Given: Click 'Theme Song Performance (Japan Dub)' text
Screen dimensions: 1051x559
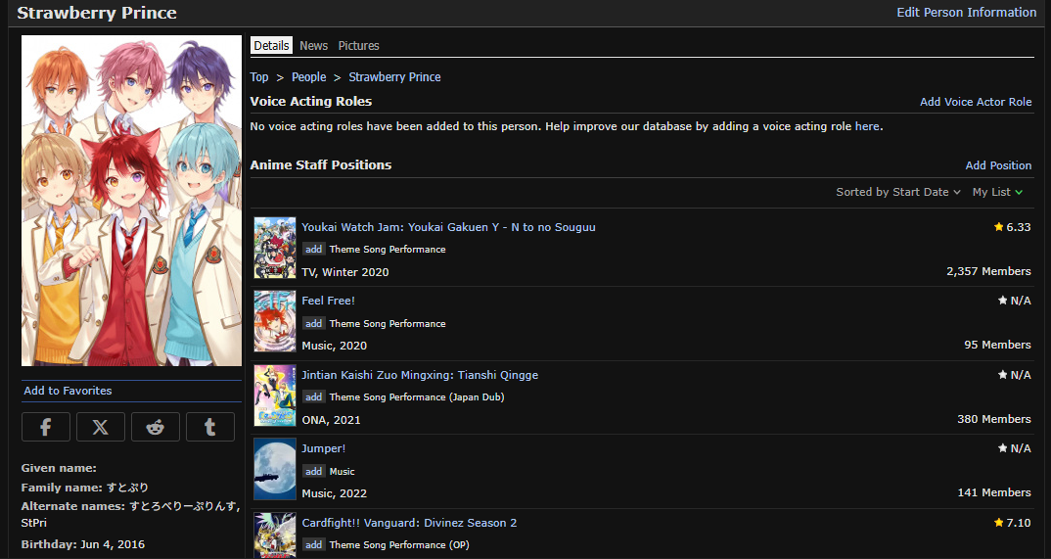Looking at the screenshot, I should [x=417, y=397].
